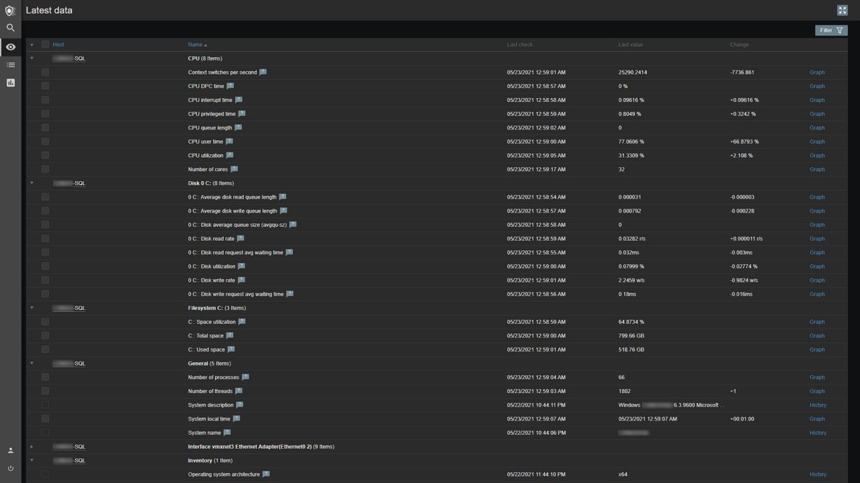Sort the table by the Host column

pos(58,44)
